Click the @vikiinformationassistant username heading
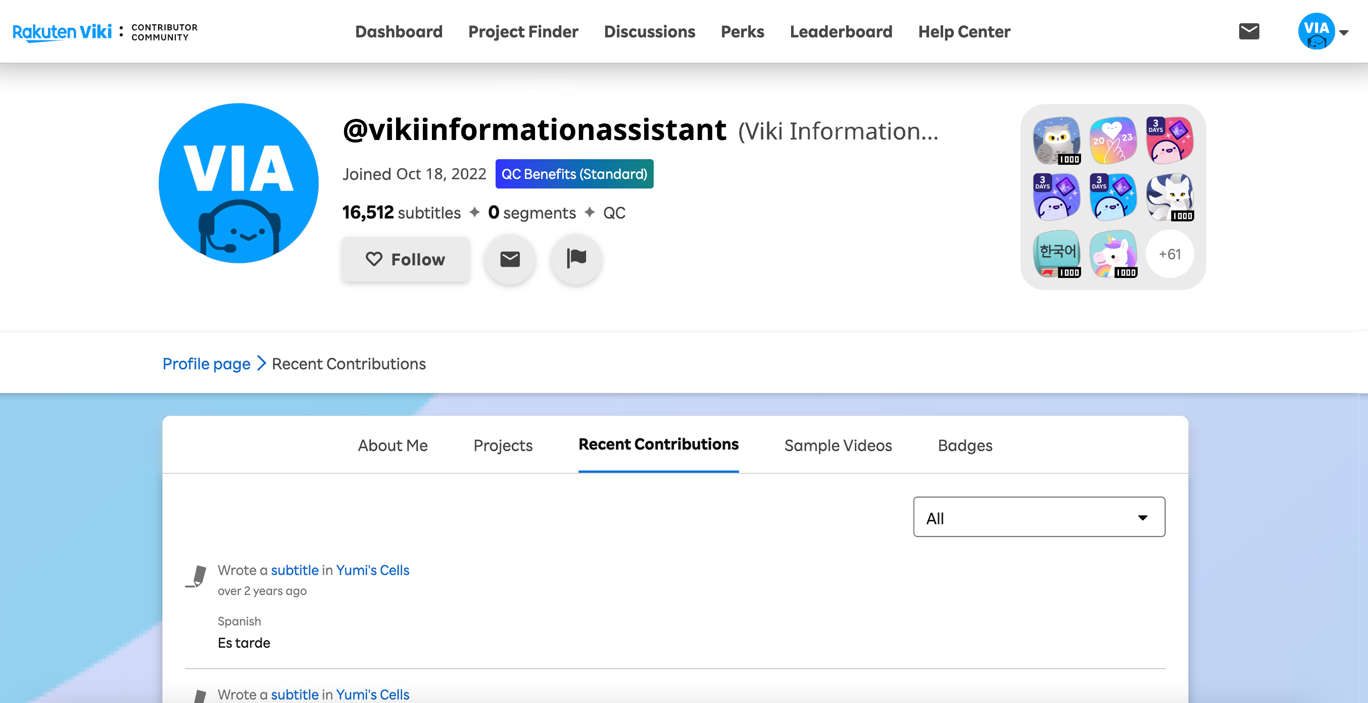 point(535,130)
